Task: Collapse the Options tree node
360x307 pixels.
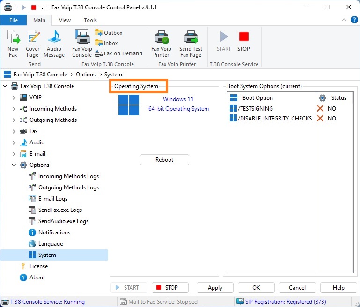Action: pyautogui.click(x=14, y=165)
